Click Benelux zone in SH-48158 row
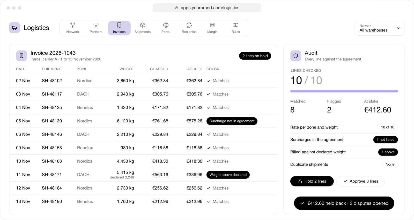Screen dimensions: 414x220 coord(85,148)
